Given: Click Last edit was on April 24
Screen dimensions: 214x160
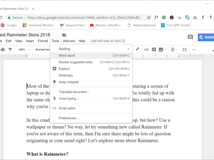Looking at the screenshot, I should [x=108, y=41].
